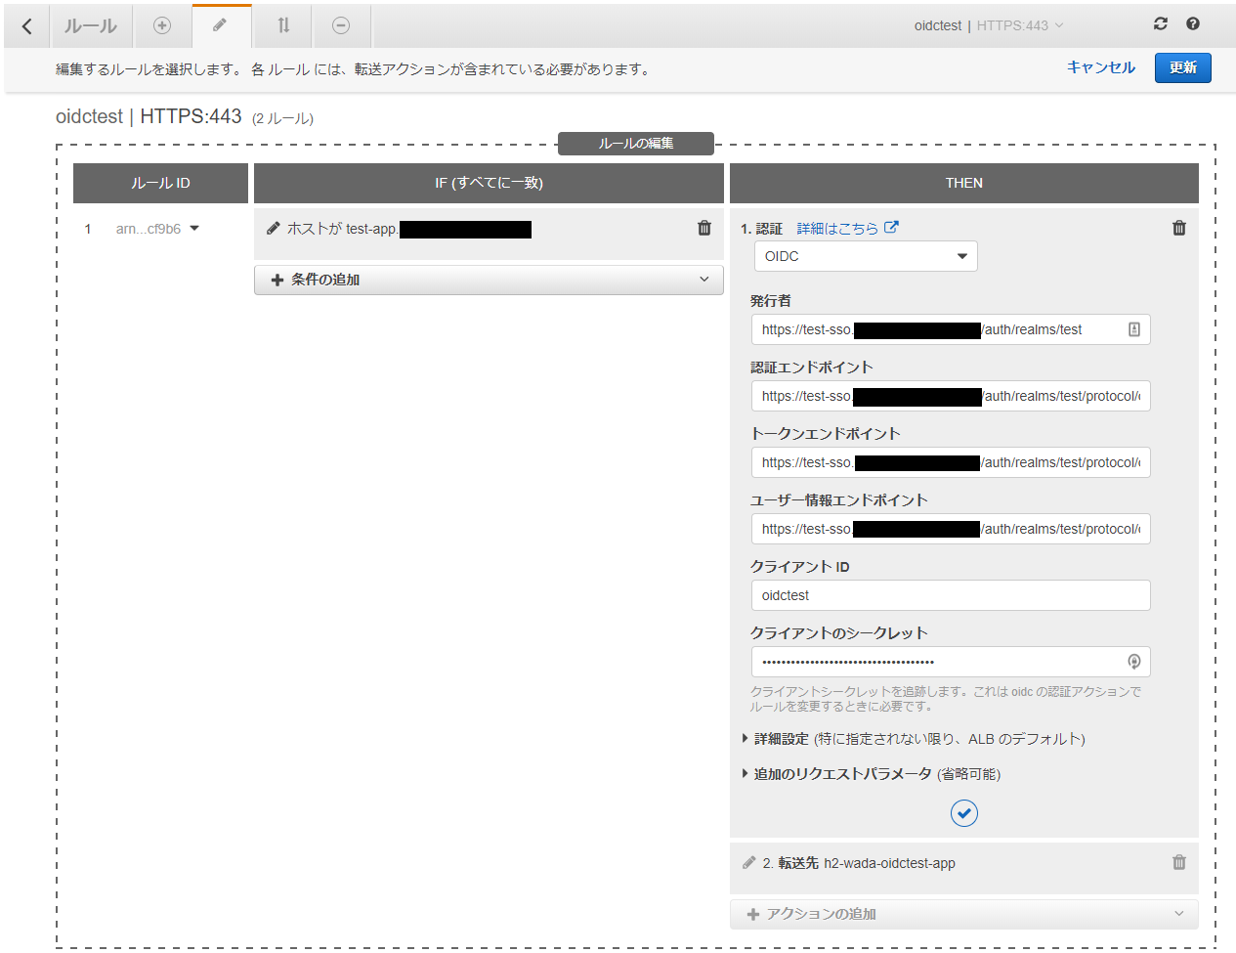
Task: Open the OIDC authentication type dropdown
Action: (866, 255)
